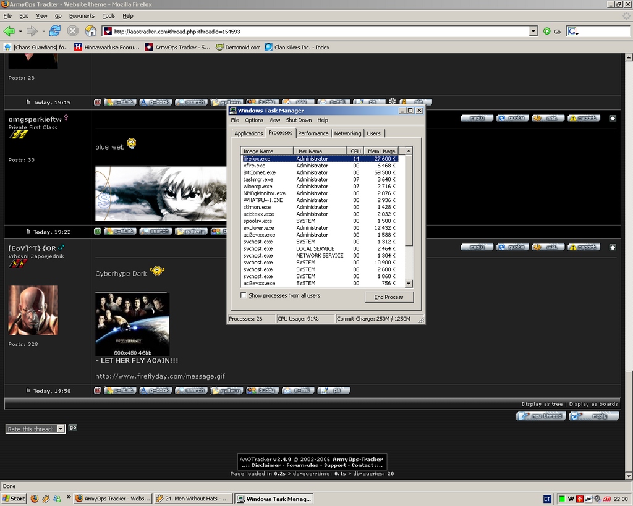
Task: Switch to the Networking tab
Action: coord(347,133)
